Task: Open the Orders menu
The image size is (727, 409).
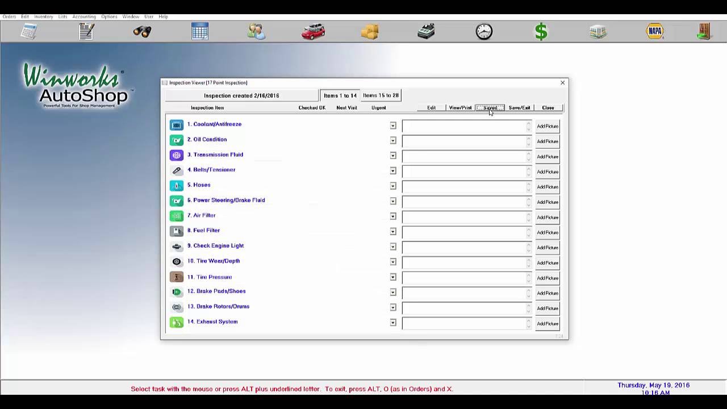Action: 9,16
